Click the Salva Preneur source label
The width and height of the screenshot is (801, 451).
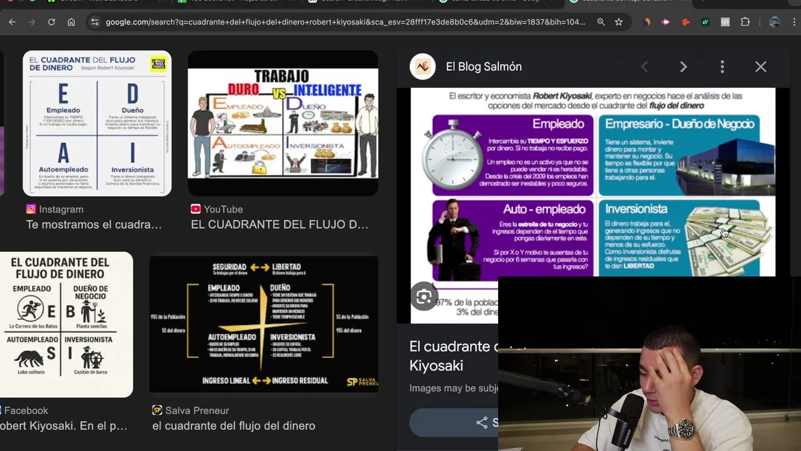point(197,410)
